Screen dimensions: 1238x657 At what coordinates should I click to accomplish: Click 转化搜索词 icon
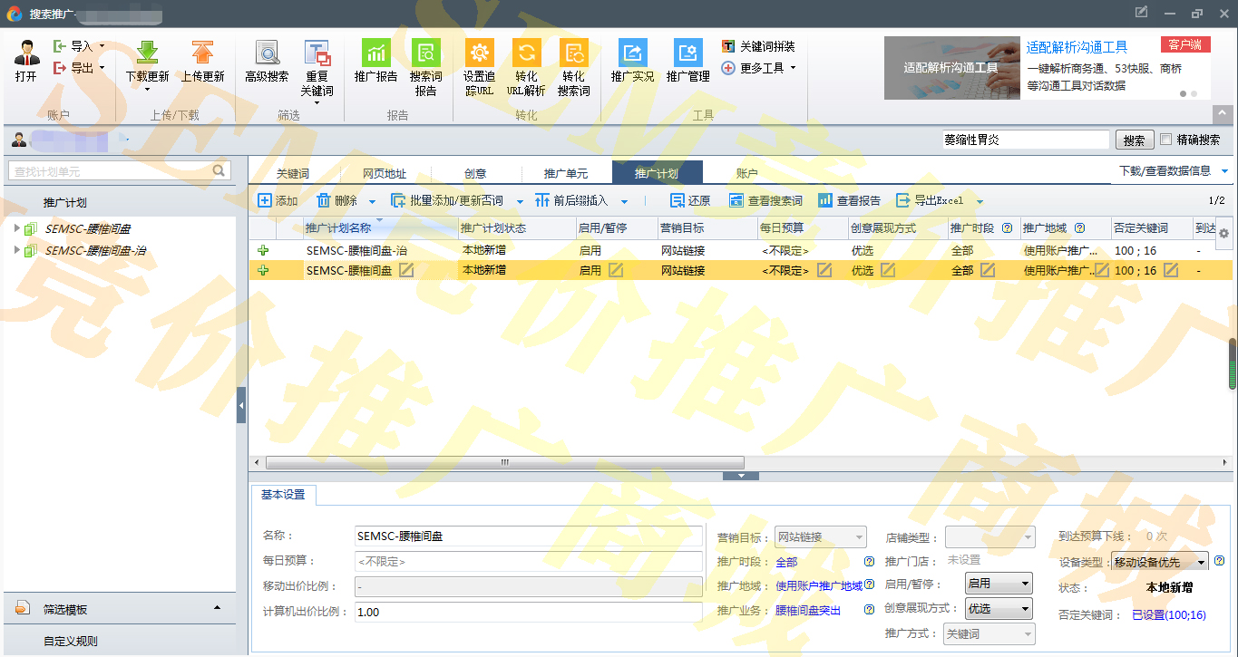(x=573, y=53)
